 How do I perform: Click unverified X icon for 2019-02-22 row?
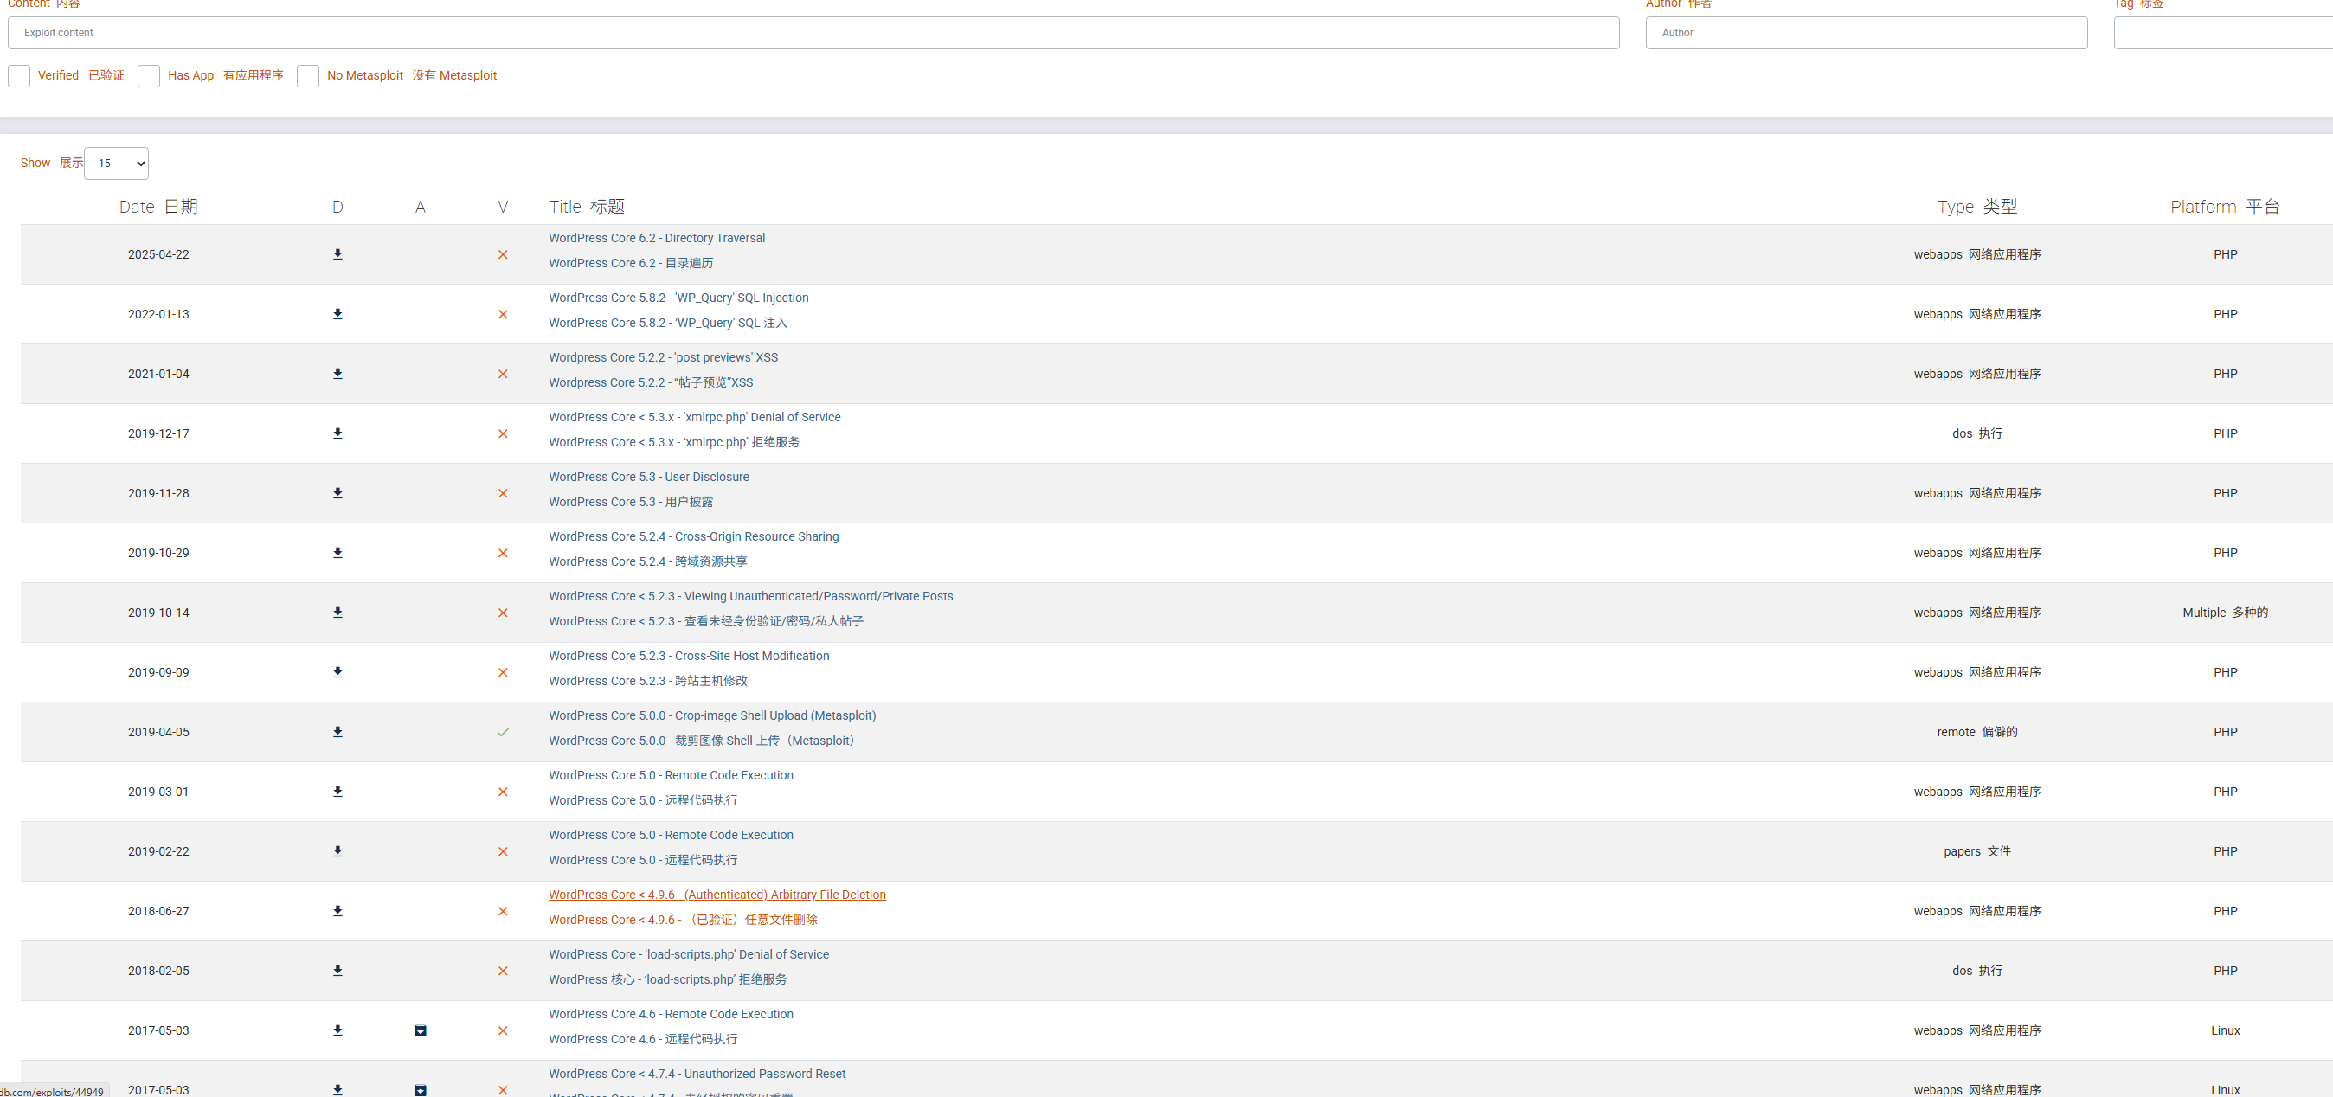tap(503, 851)
